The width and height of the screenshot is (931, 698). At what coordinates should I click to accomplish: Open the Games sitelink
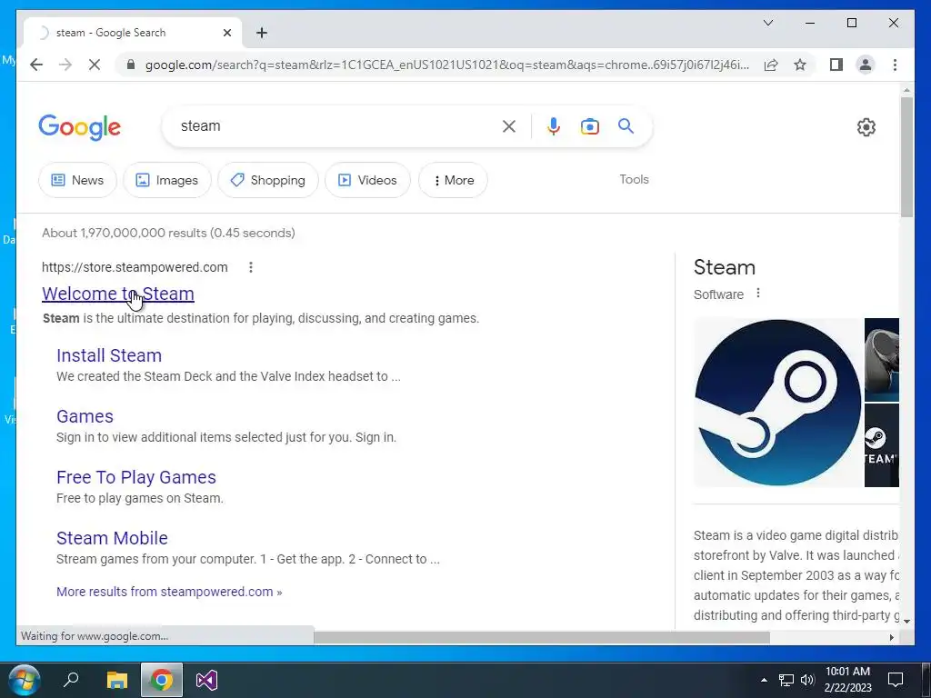coord(85,416)
